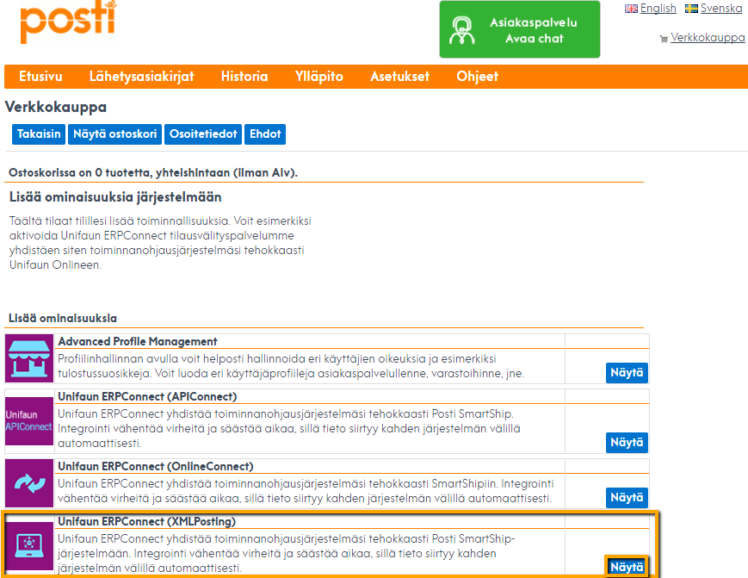The image size is (748, 578).
Task: Open the Etusivu menu item
Action: click(40, 77)
